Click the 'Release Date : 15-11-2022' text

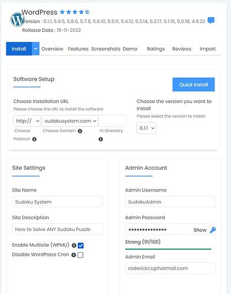click(51, 30)
